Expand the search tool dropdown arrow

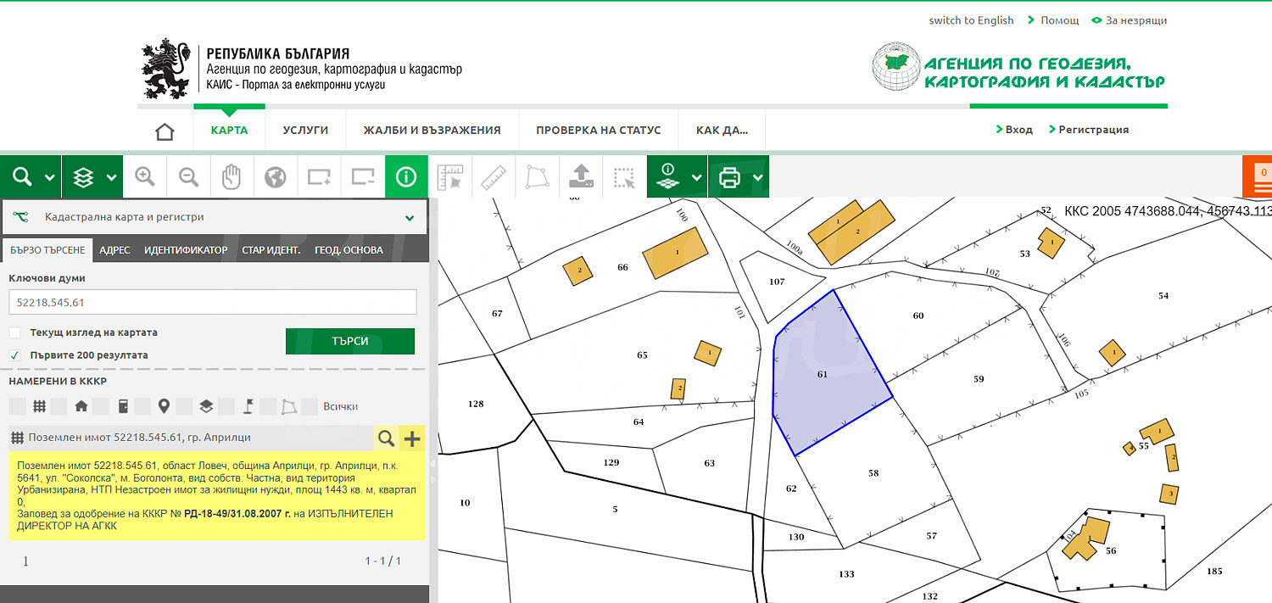(50, 178)
